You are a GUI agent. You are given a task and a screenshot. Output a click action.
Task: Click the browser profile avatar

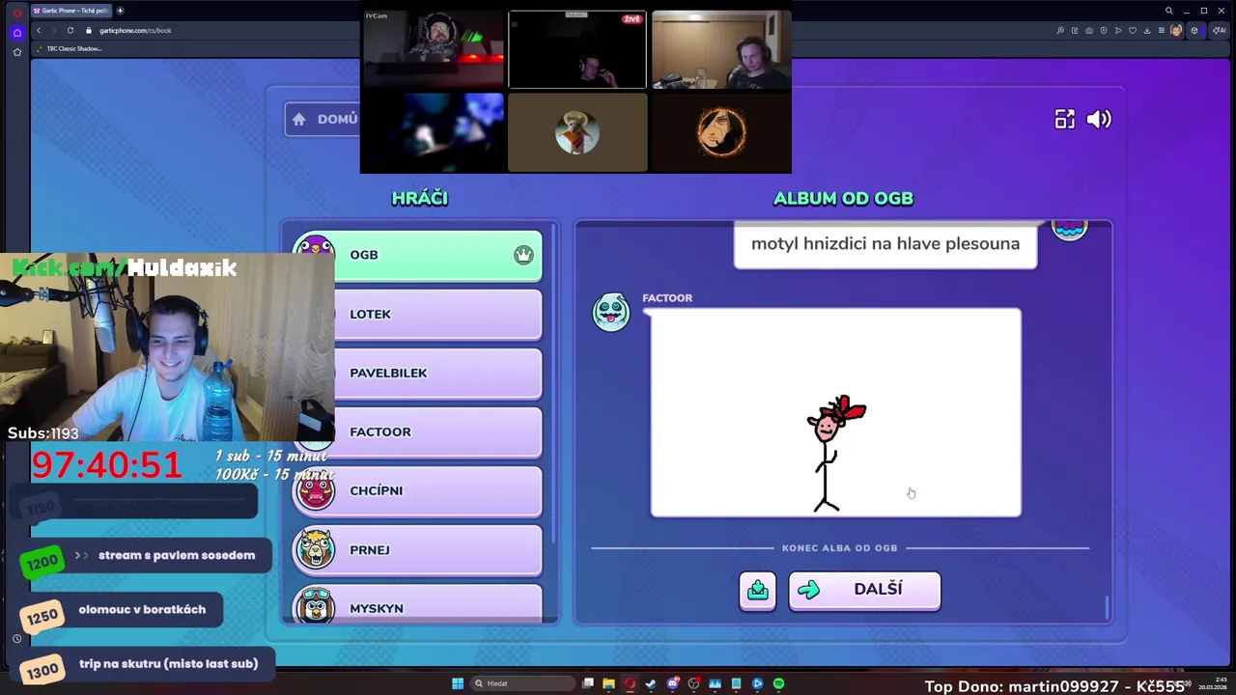pos(1176,30)
